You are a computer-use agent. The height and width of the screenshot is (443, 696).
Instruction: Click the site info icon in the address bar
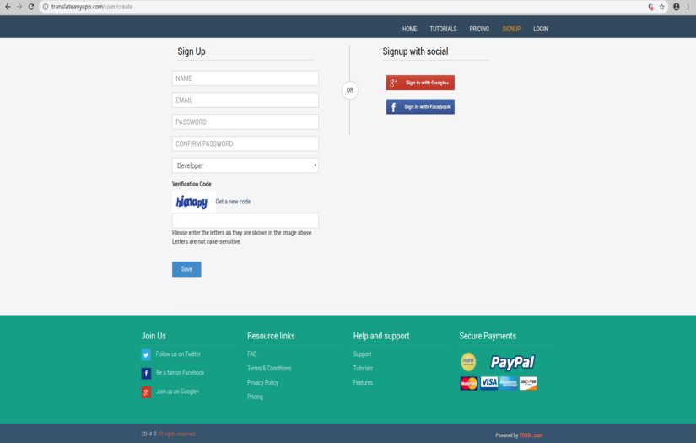(x=46, y=7)
